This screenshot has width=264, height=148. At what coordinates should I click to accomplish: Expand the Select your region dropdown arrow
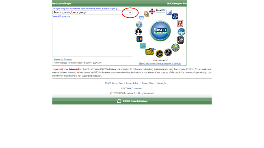[x=130, y=13]
